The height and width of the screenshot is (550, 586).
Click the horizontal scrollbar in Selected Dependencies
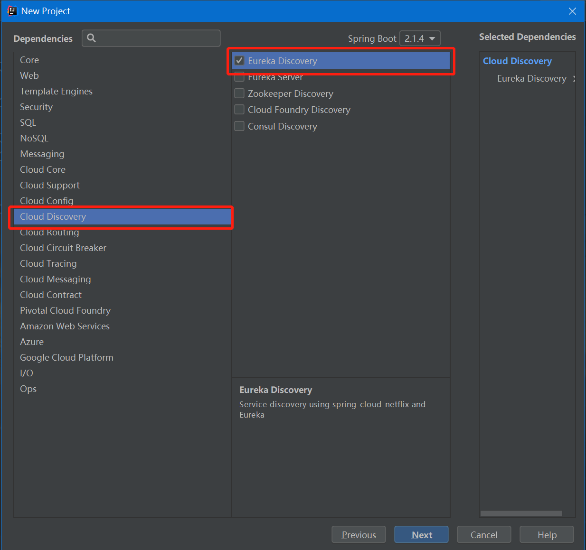pos(521,513)
